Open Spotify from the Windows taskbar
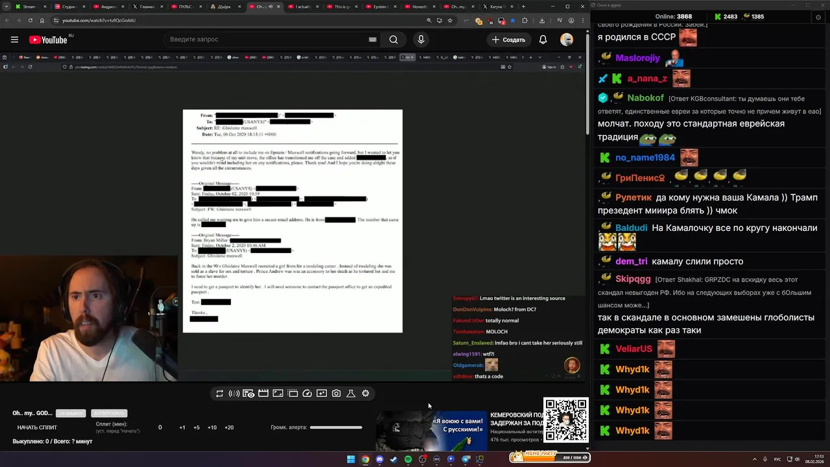This screenshot has height=467, width=830. [408, 459]
